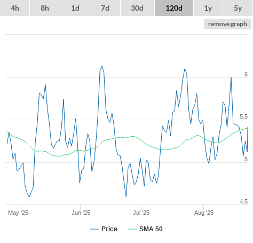Click the 4.5 y-axis label
253x243 pixels.
243,201
